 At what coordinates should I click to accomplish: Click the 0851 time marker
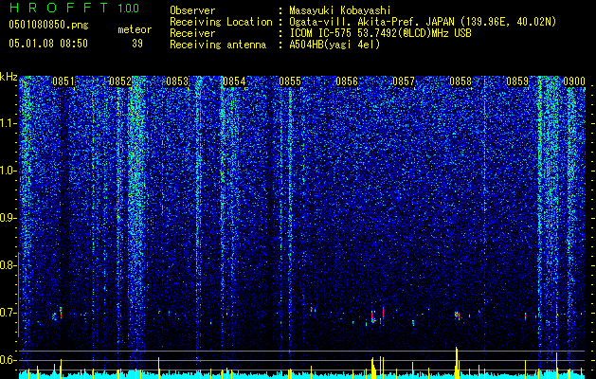[x=63, y=81]
